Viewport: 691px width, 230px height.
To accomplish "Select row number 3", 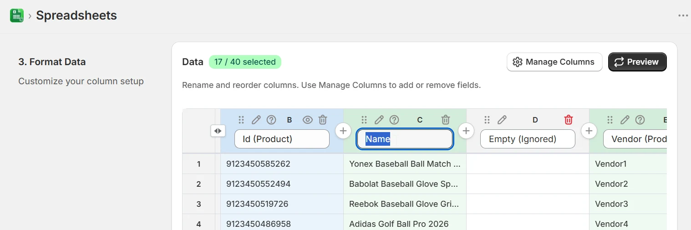I will point(198,204).
